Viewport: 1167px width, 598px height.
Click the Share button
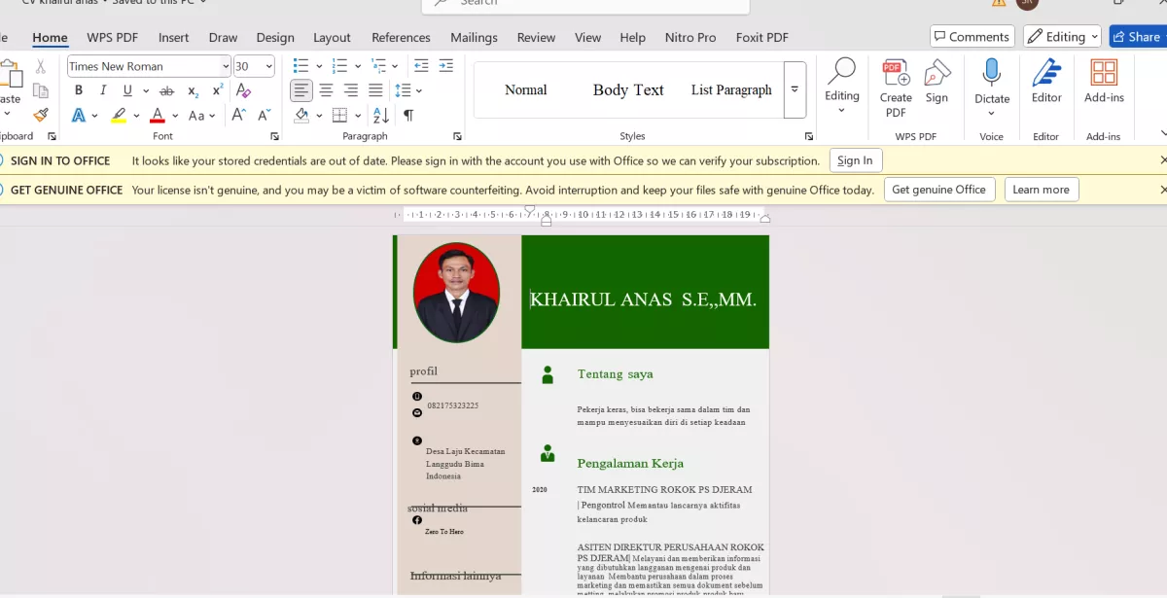(1137, 37)
